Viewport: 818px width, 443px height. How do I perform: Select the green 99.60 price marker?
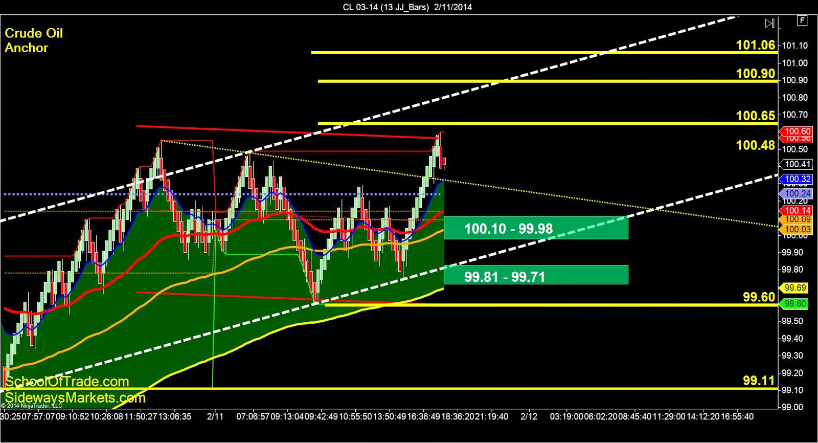point(794,304)
